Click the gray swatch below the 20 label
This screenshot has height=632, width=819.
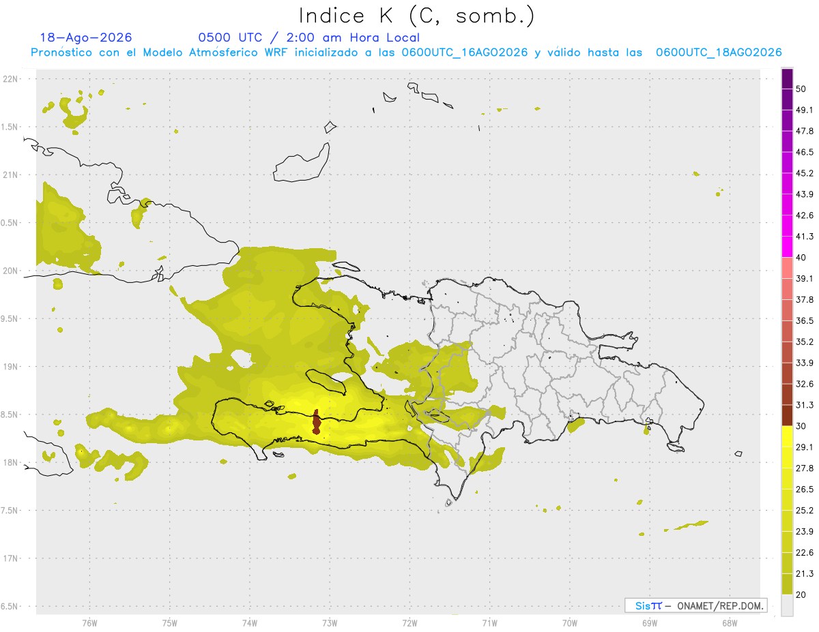(x=788, y=605)
